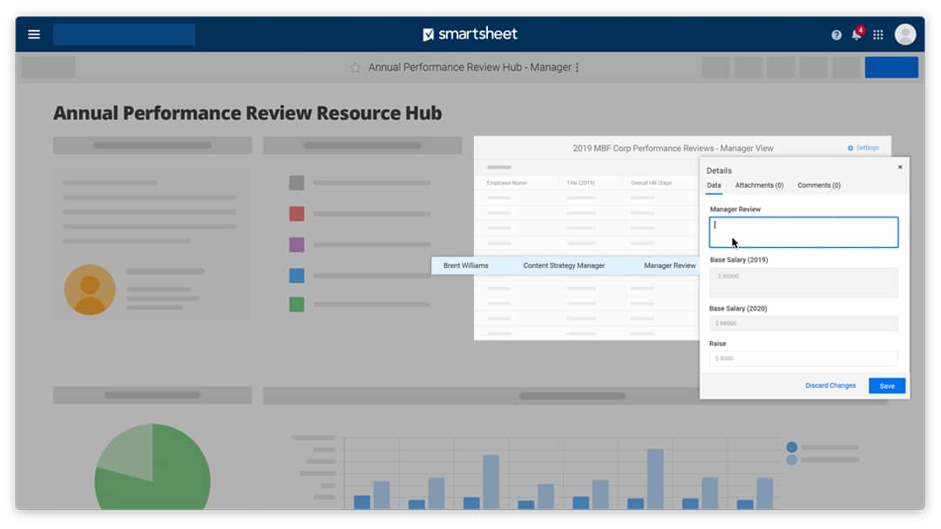
Task: Open the kebab menu beside dashboard title
Action: (578, 68)
